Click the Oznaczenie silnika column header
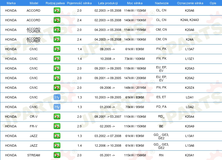222x160 pixels. click(x=190, y=3)
